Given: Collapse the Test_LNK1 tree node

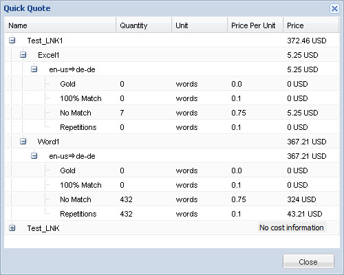Looking at the screenshot, I should pos(12,41).
